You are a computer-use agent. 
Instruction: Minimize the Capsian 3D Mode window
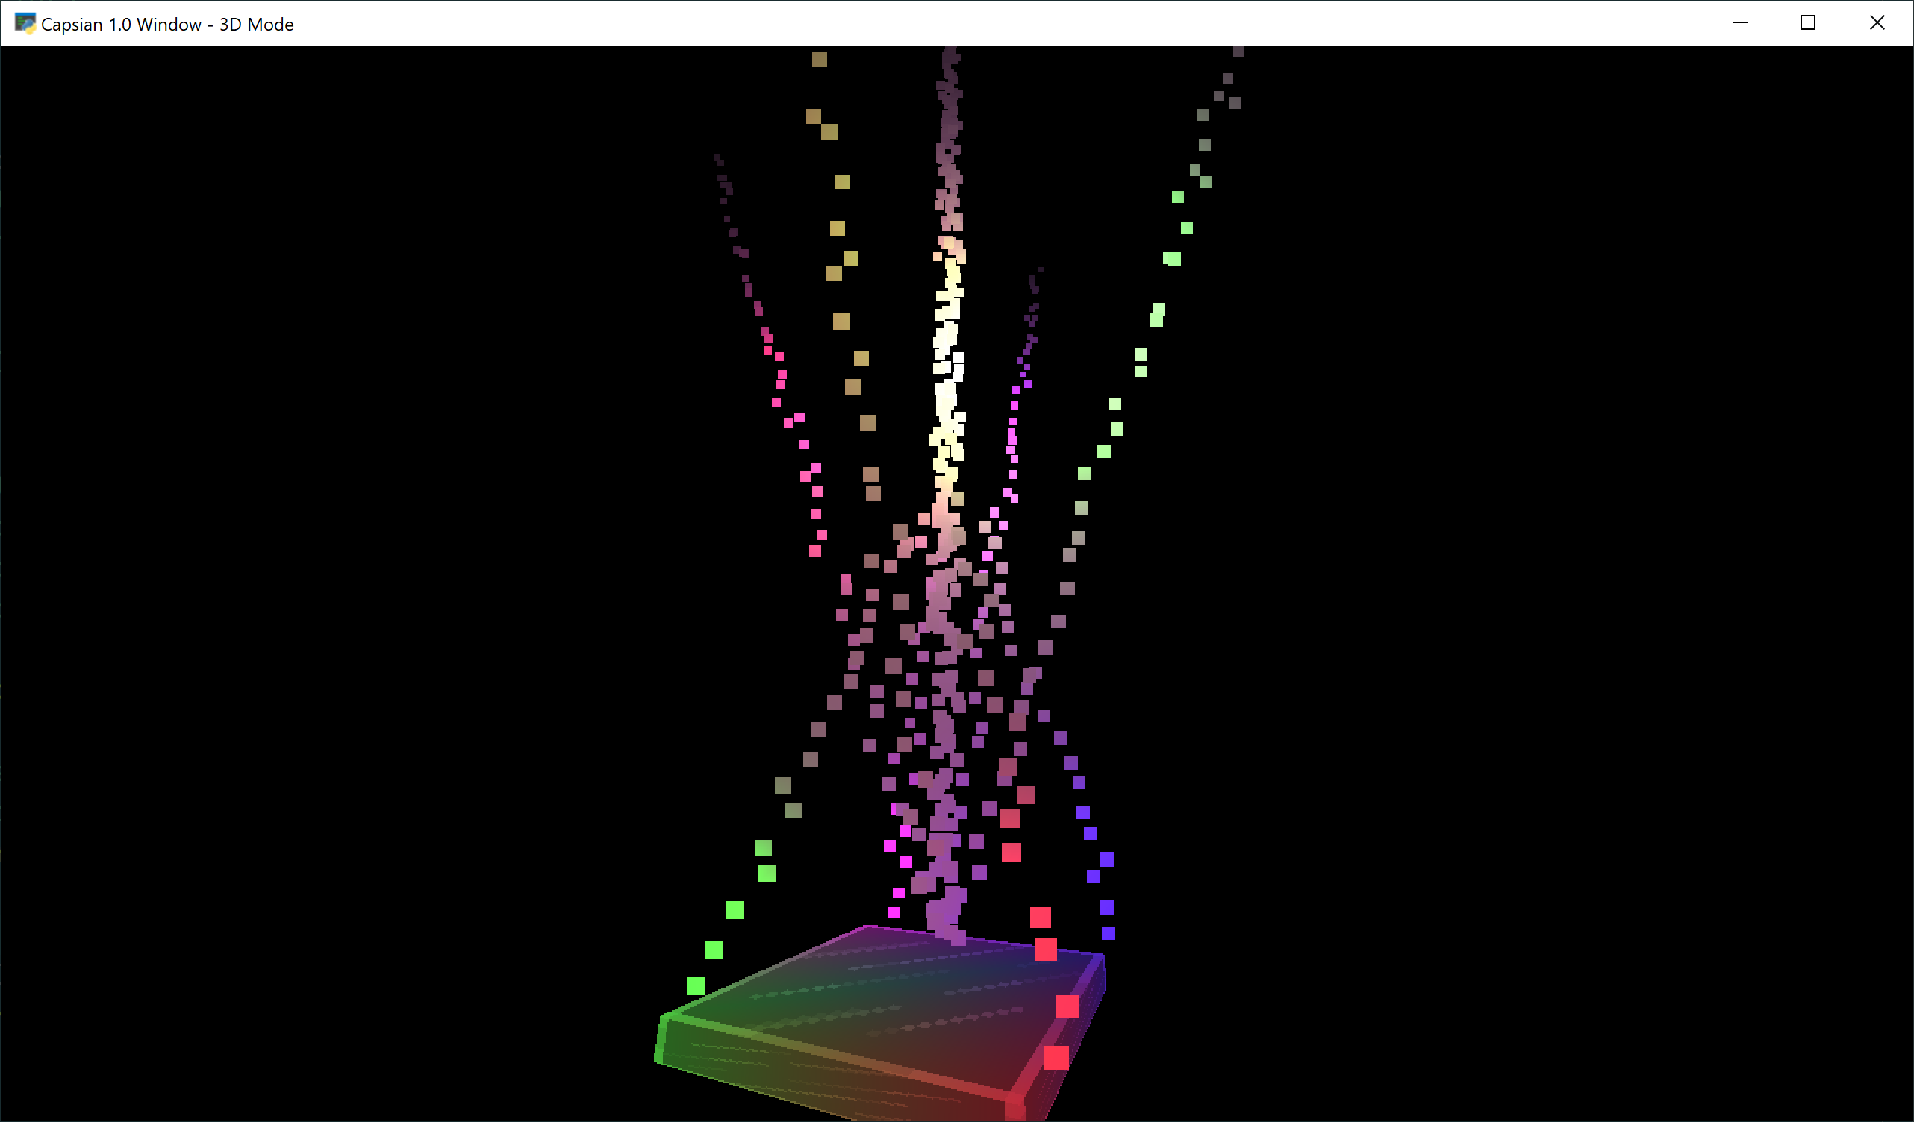1739,24
